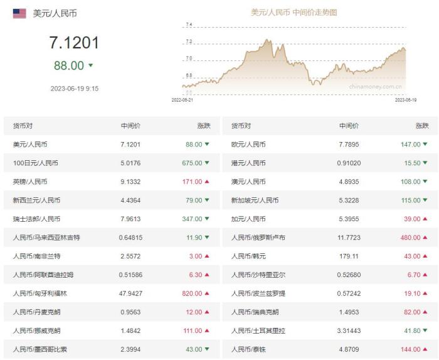Click the red up arrow in the 英镑/人民币 row
The height and width of the screenshot is (360, 439).
207,182
